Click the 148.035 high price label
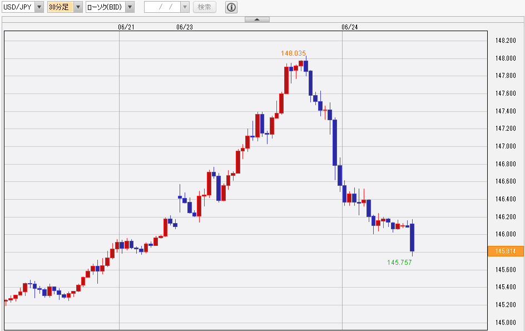Viewport: 525px width, 331px height. (x=293, y=53)
